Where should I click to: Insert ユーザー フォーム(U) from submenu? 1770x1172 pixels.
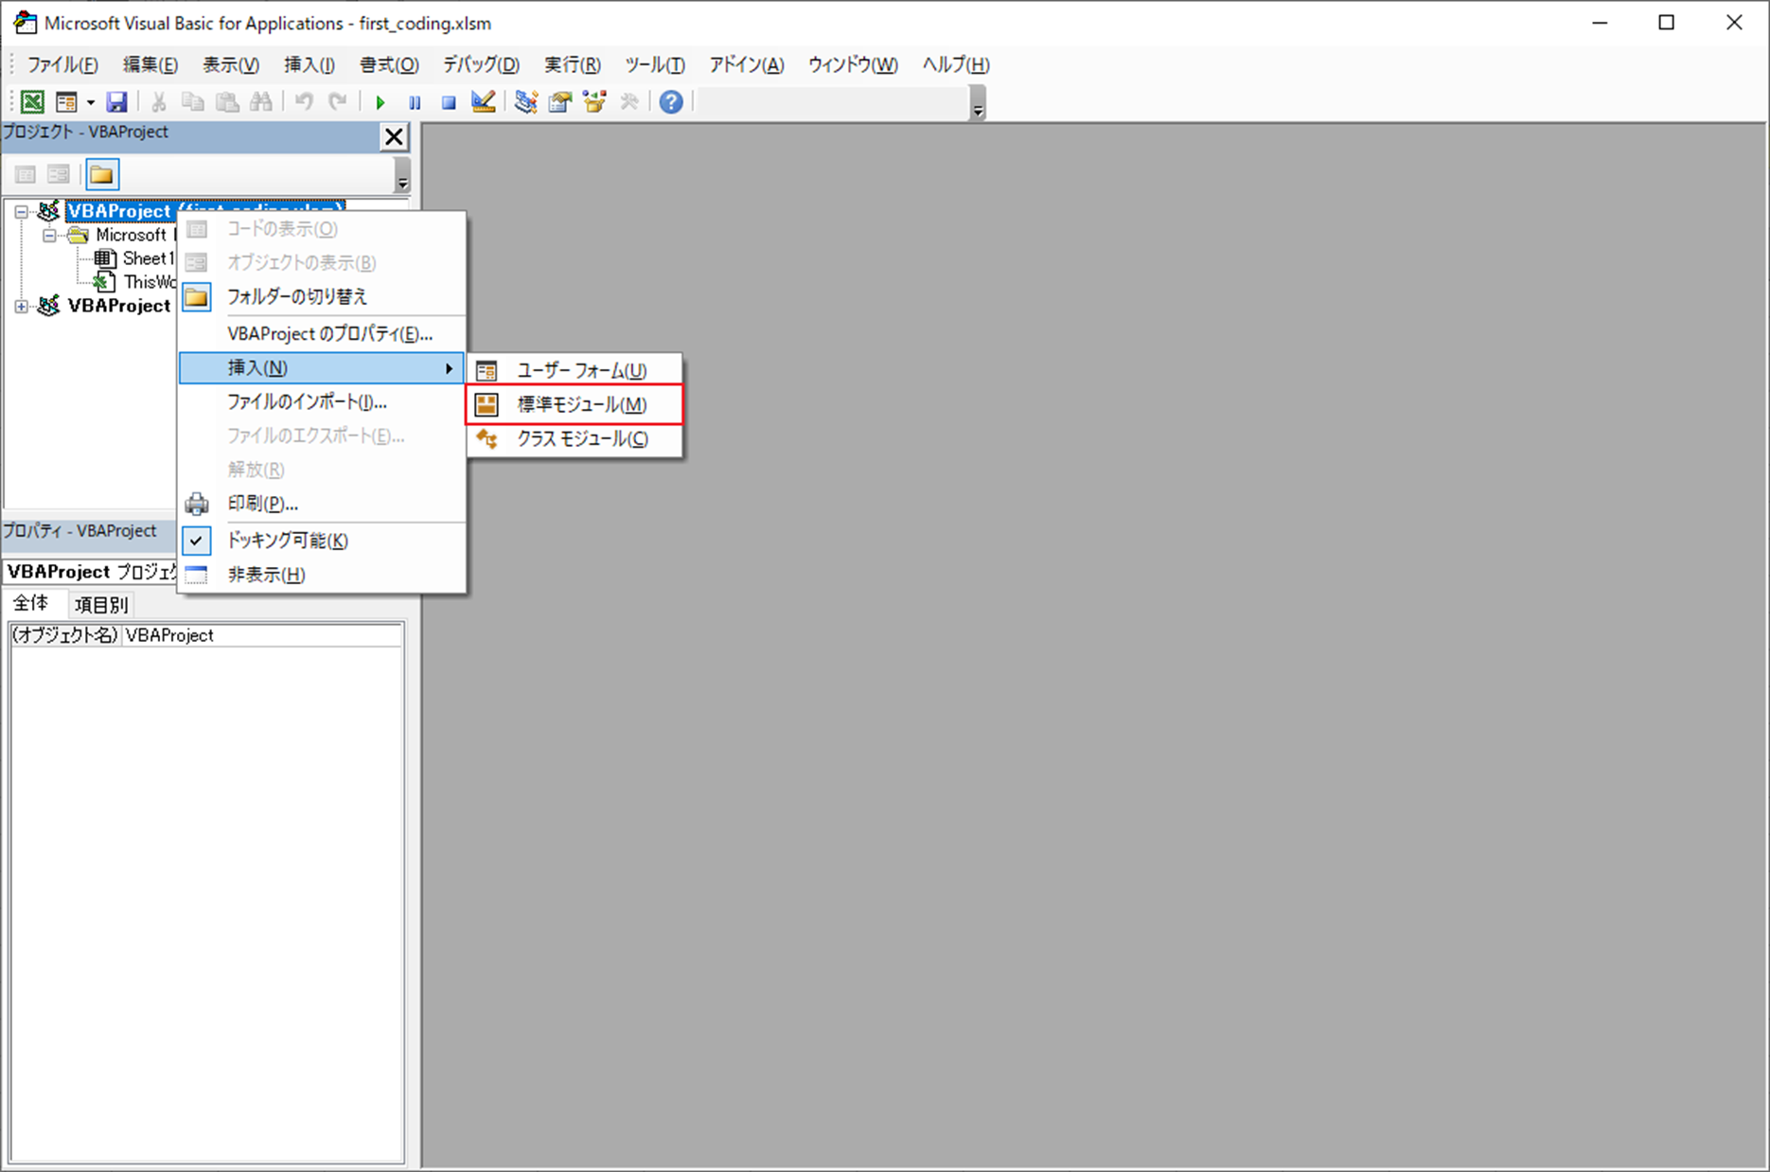point(575,371)
